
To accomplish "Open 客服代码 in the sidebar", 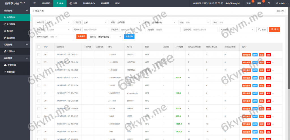I will [11, 72].
